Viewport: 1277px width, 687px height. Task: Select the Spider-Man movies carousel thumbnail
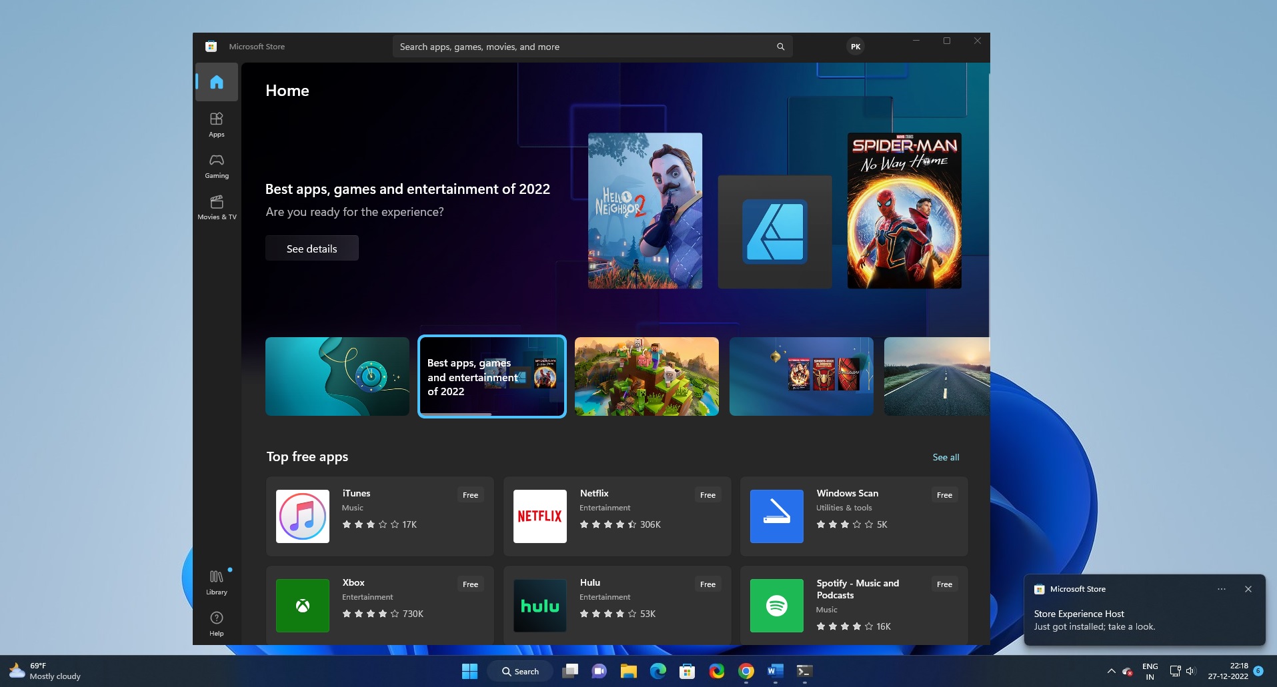pos(802,376)
